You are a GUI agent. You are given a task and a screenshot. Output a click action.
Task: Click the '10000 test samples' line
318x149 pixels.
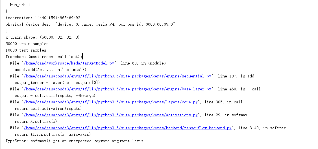(x=26, y=50)
